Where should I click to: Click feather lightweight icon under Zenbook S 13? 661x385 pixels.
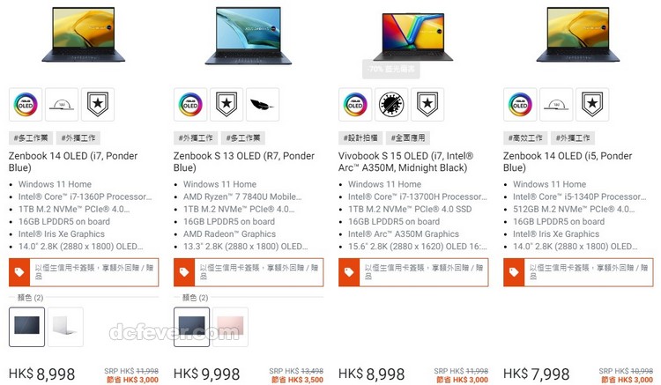[x=263, y=105]
